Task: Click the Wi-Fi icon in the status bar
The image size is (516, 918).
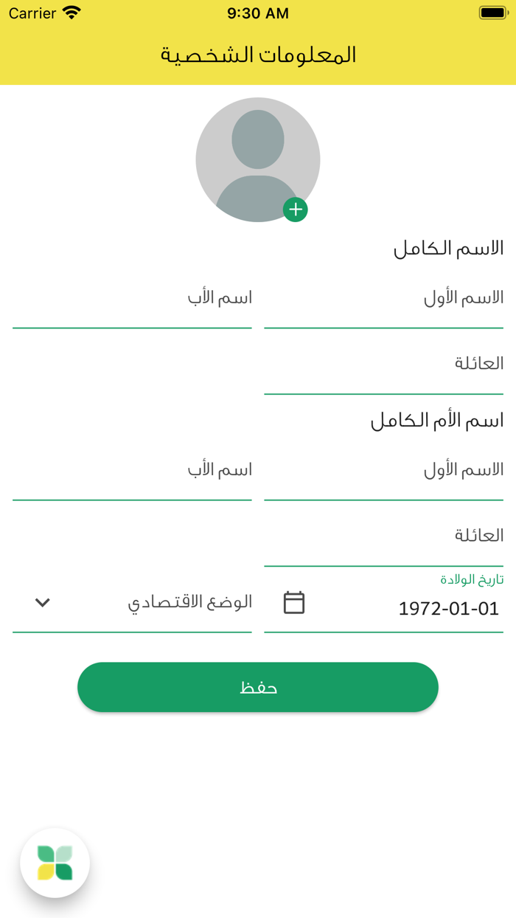Action: [x=71, y=13]
